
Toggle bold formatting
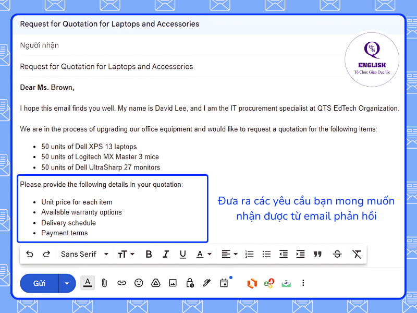pyautogui.click(x=149, y=254)
